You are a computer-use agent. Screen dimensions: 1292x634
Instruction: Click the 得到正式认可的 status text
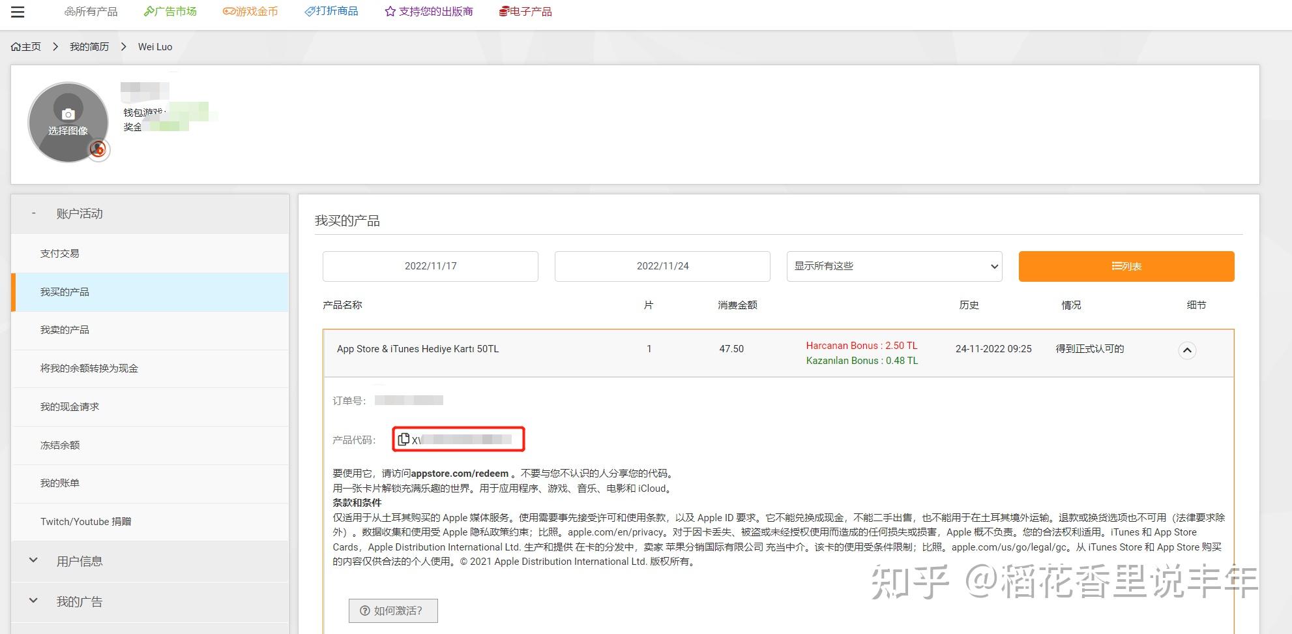(1090, 349)
